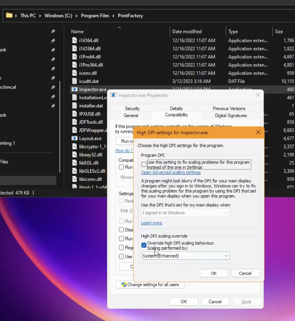
Task: Open Advanced scaling settings link
Action: (x=171, y=172)
